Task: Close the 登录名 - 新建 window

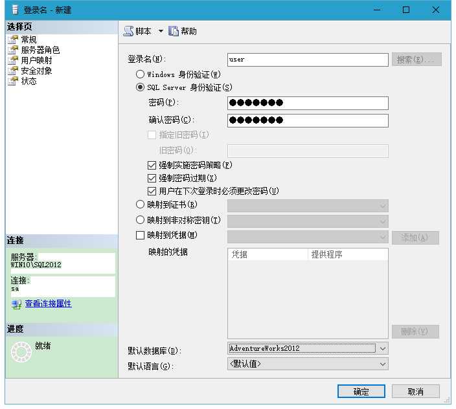Action: [435, 10]
